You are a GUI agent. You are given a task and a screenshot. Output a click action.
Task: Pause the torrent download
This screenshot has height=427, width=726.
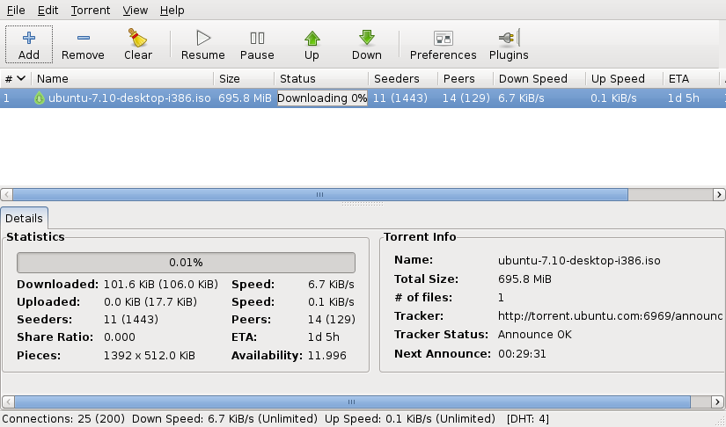(257, 38)
